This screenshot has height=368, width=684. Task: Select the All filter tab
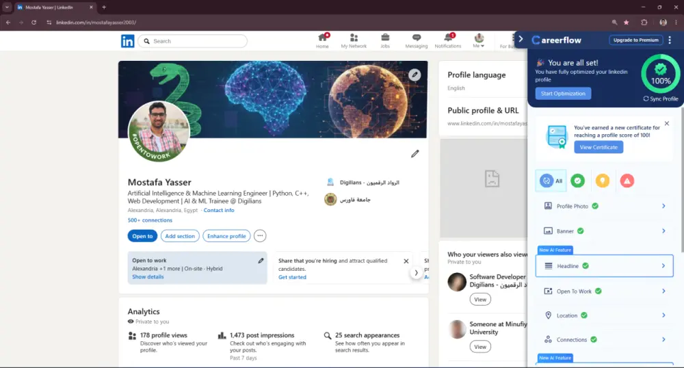click(x=551, y=181)
